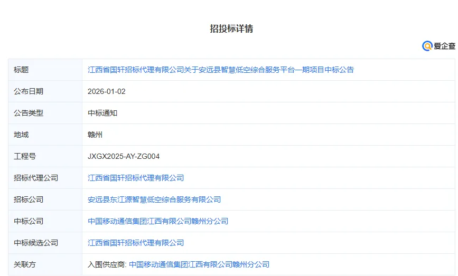The width and height of the screenshot is (458, 276).
Task: Select the date 2026-01-02
Action: 107,91
